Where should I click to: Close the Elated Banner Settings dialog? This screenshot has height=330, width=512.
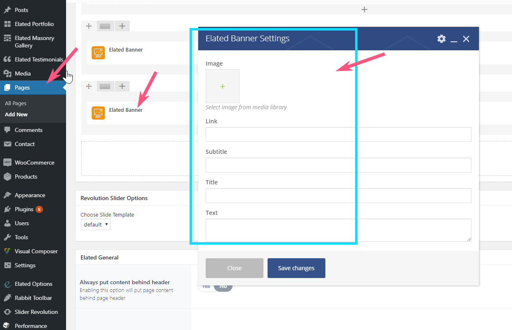pos(466,39)
